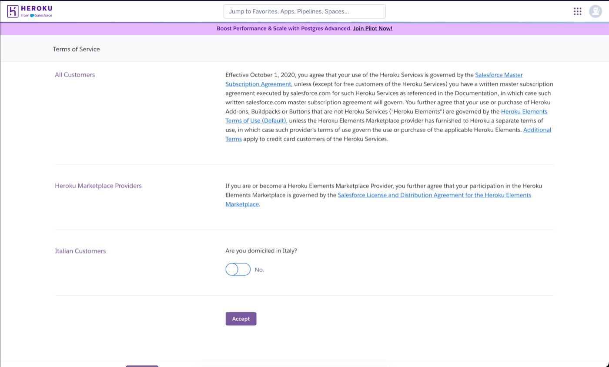Click in the Jump to Favorites search field
The height and width of the screenshot is (367, 609).
(x=304, y=11)
